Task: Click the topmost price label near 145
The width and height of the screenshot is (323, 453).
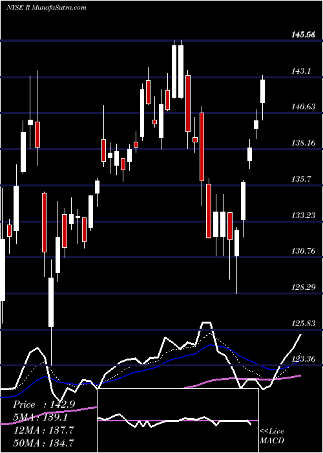Action: (x=303, y=35)
